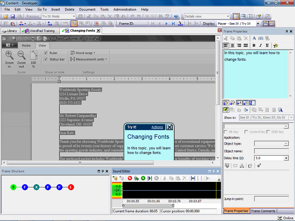The width and height of the screenshot is (295, 221).
Task: Click the checkmark pencil icon in Frame Properties
Action: (x=232, y=103)
